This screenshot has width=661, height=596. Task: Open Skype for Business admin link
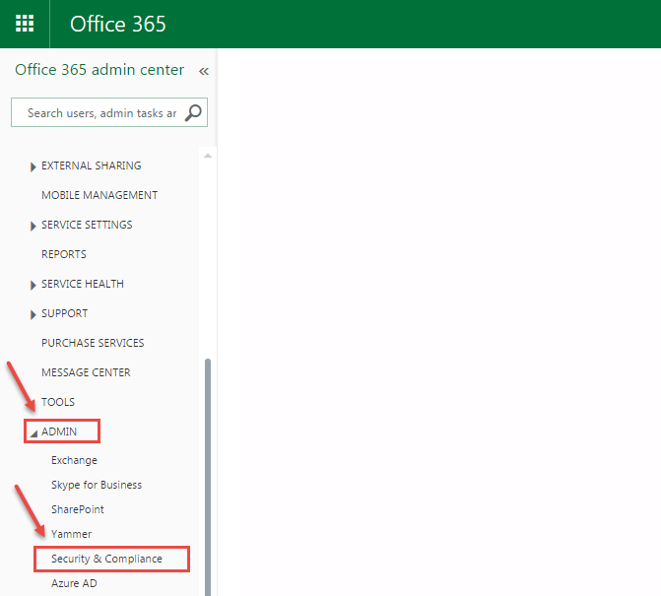tap(97, 485)
